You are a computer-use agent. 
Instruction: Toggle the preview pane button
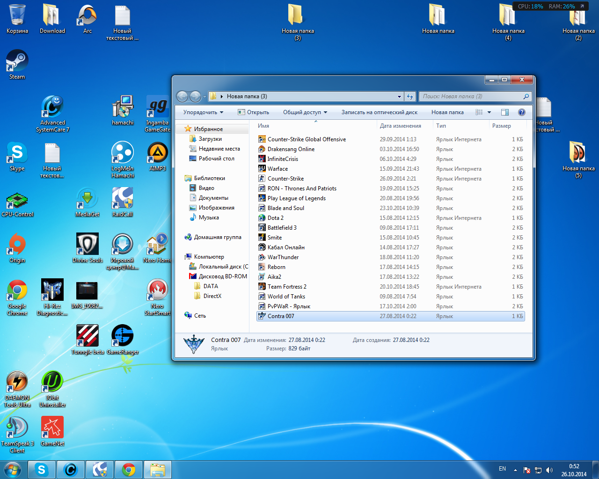pos(505,112)
